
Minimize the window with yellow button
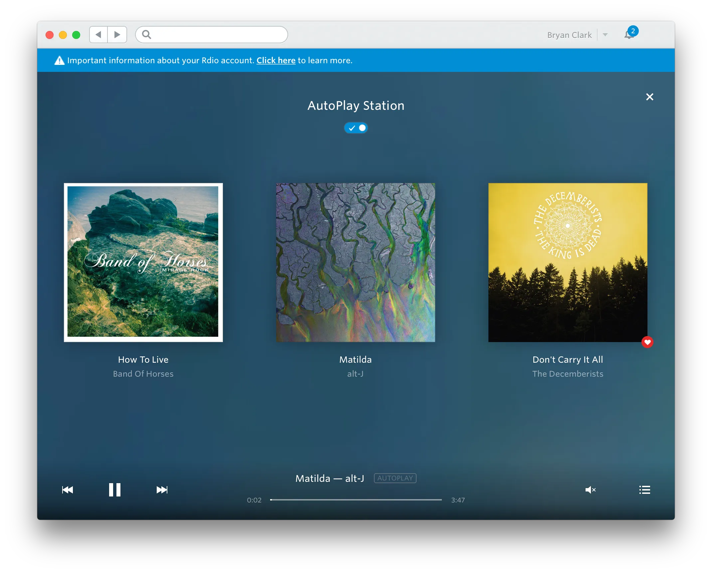(x=63, y=35)
